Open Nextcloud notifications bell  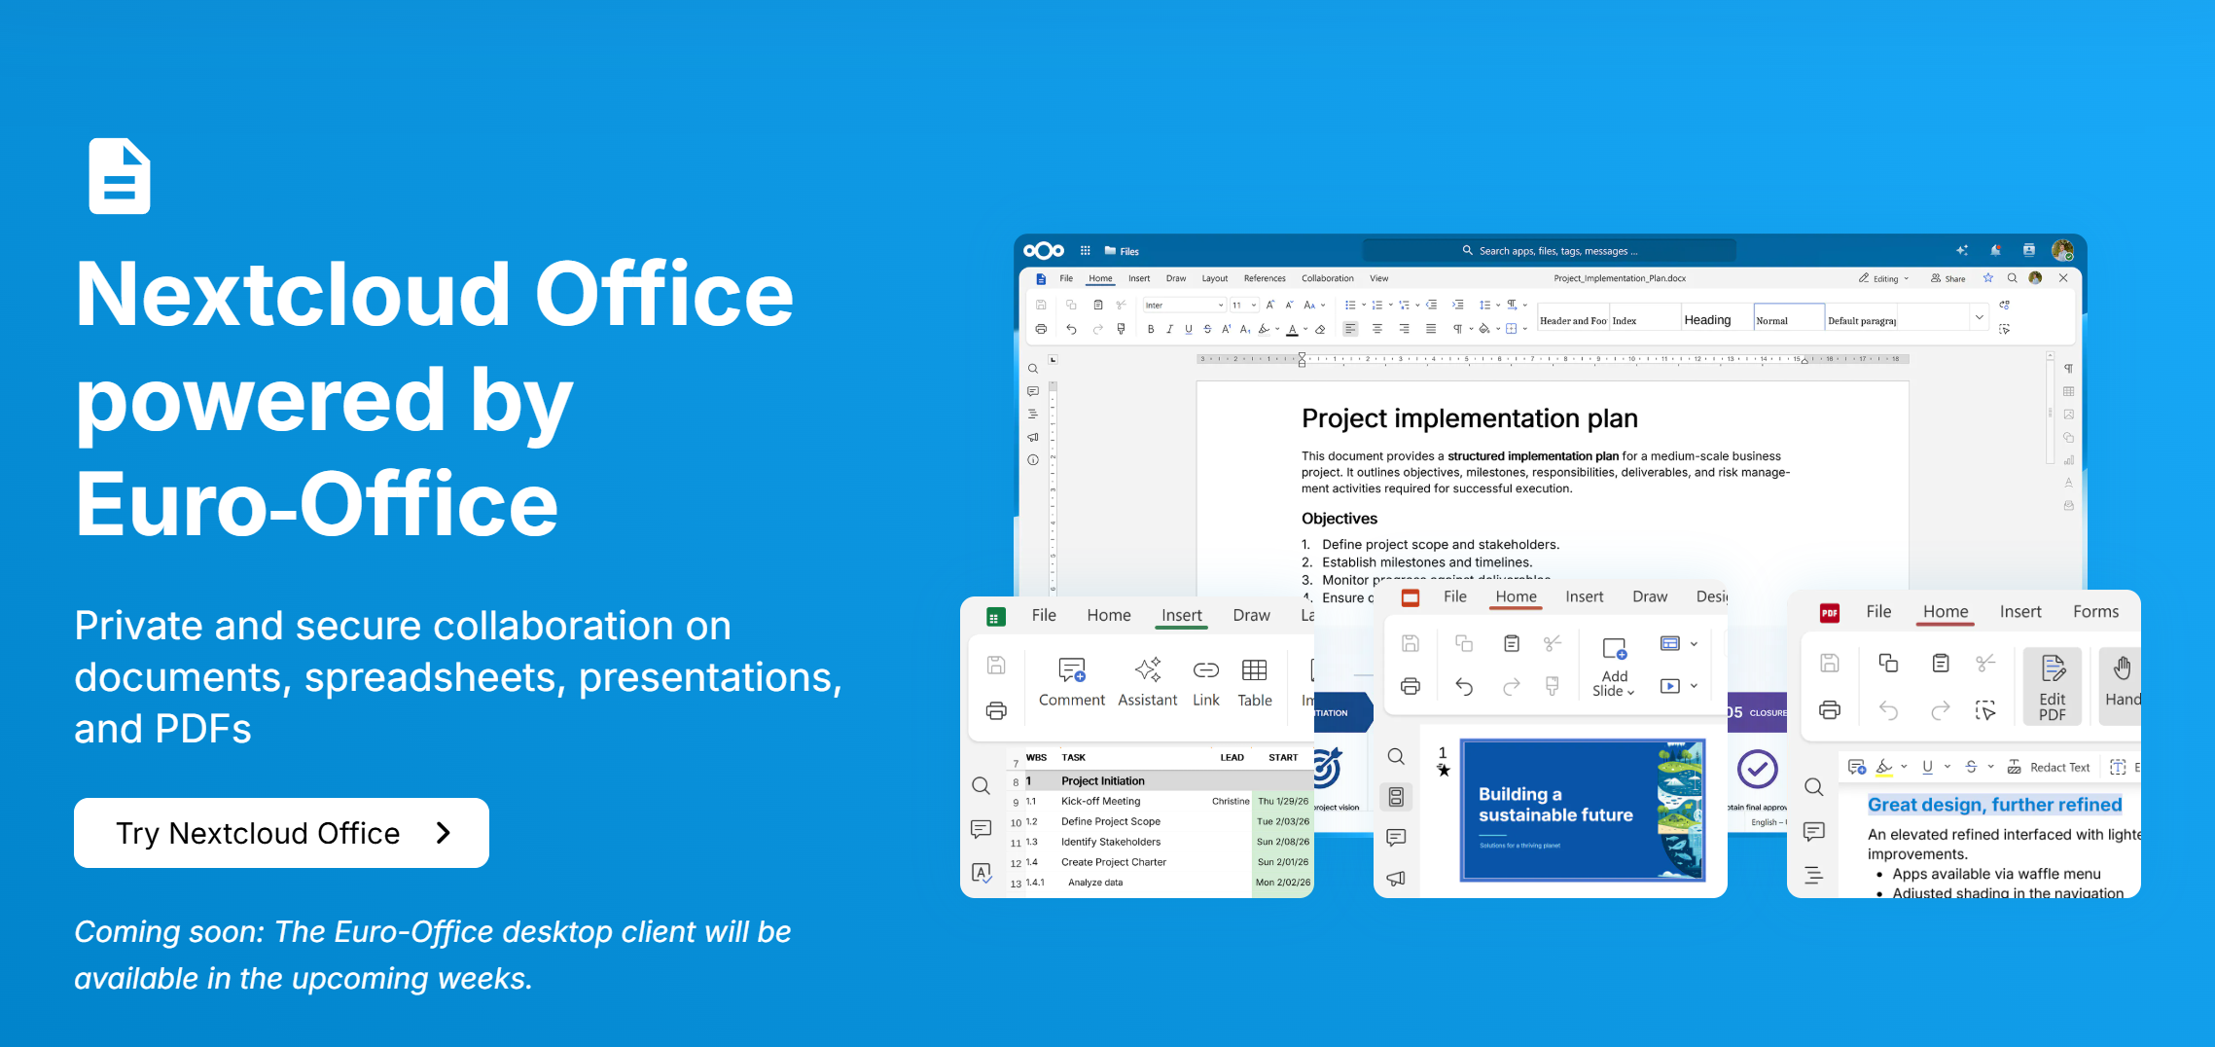(x=1996, y=251)
